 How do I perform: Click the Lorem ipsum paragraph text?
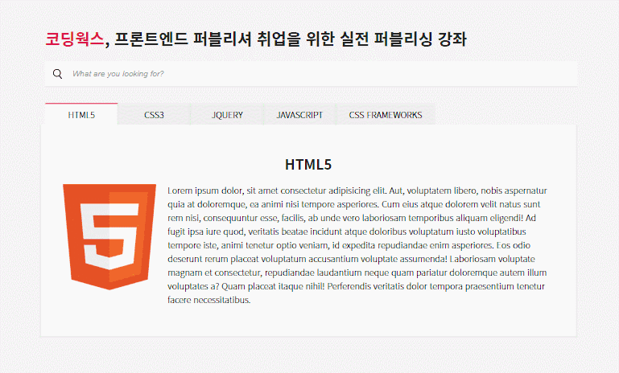pos(357,245)
